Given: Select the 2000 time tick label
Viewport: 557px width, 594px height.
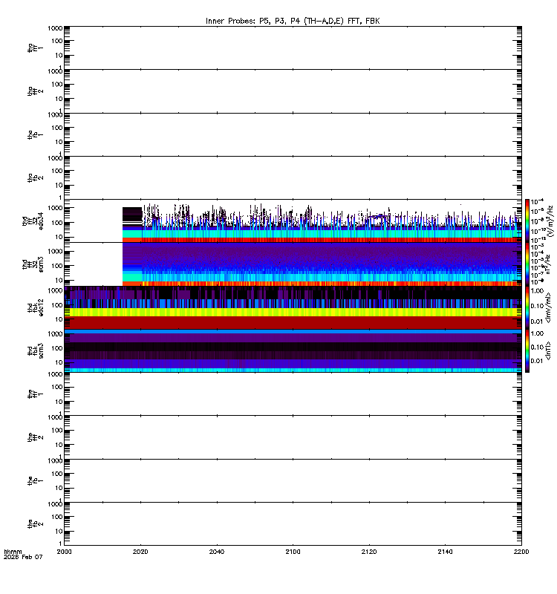Looking at the screenshot, I should (64, 552).
